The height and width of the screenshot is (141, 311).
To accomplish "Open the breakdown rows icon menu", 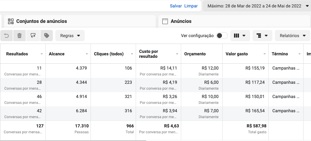I will pyautogui.click(x=262, y=36).
